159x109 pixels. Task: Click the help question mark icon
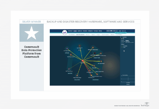125,31
